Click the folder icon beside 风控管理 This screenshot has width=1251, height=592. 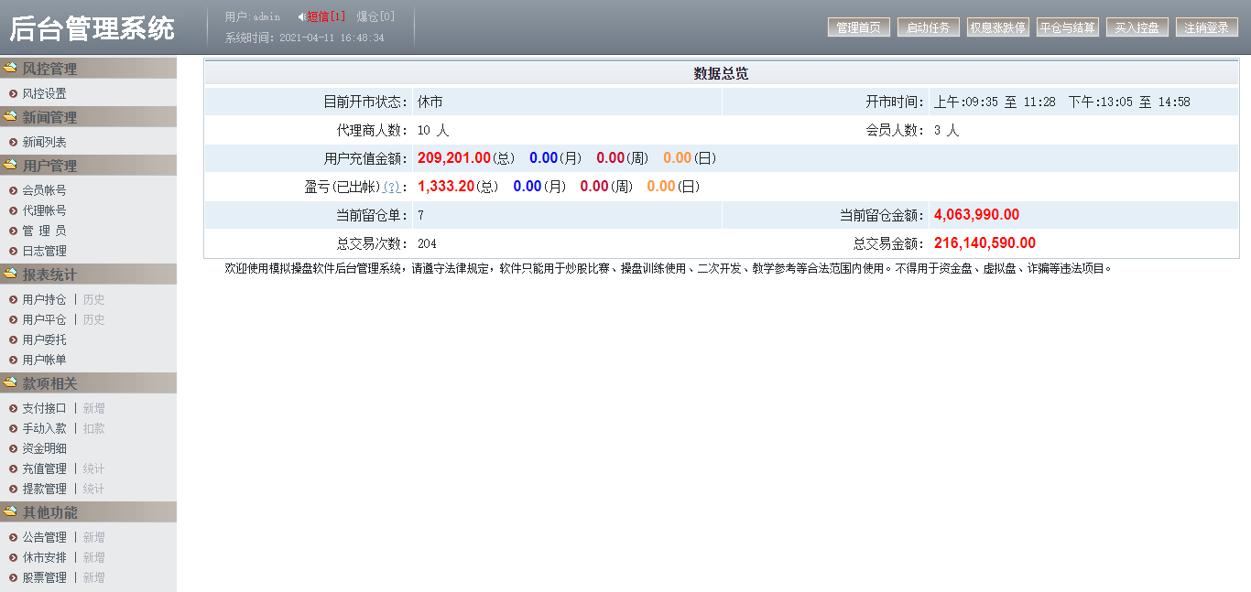[x=10, y=68]
